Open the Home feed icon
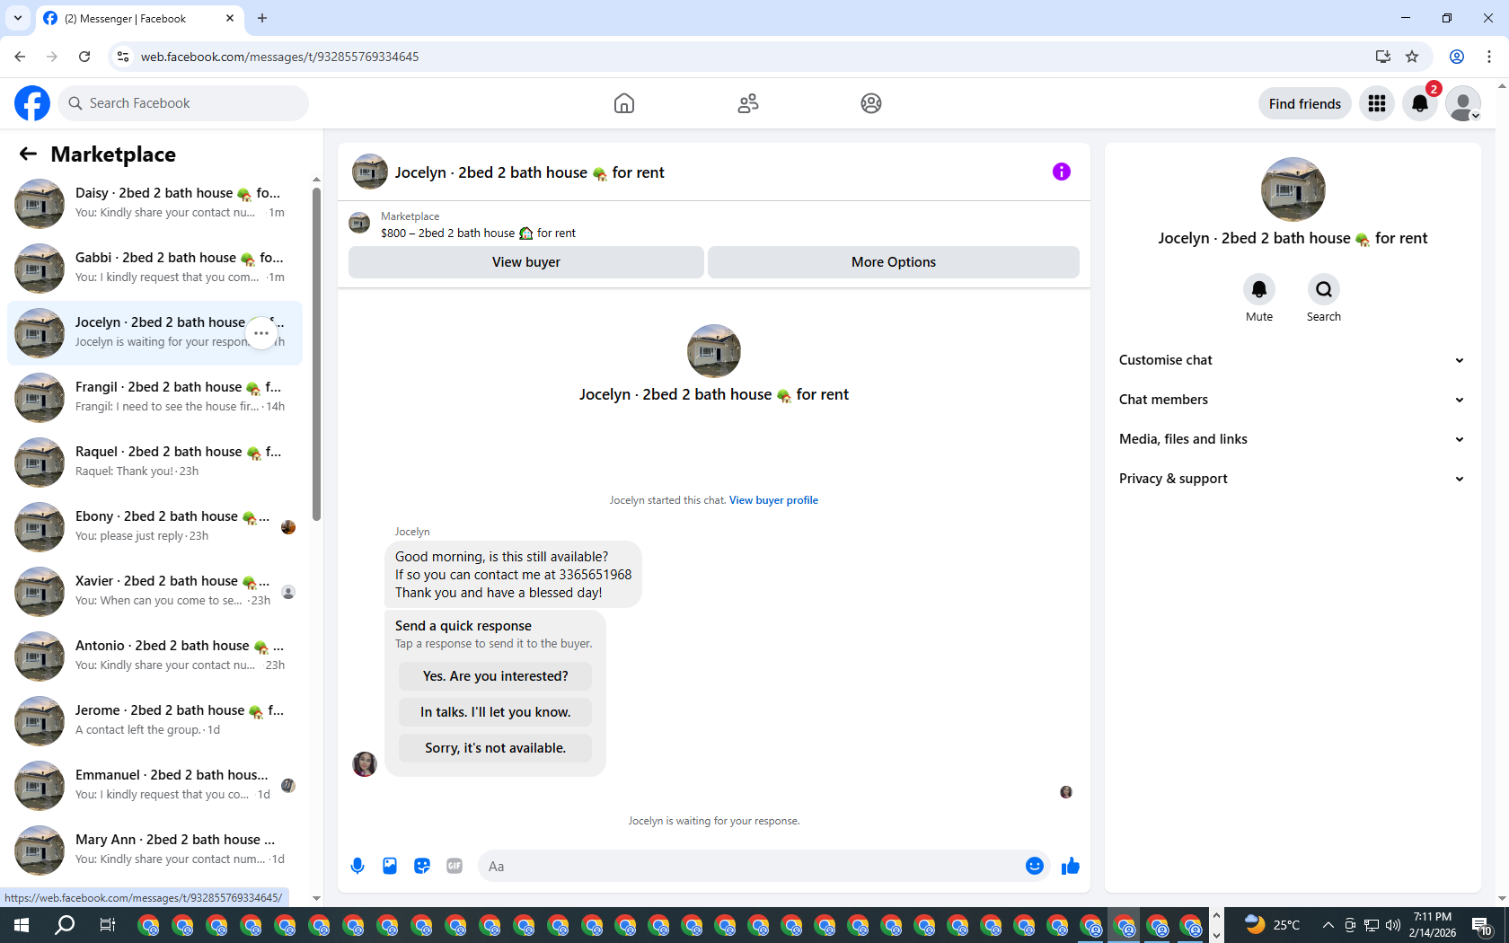Image resolution: width=1509 pixels, height=943 pixels. [x=624, y=103]
